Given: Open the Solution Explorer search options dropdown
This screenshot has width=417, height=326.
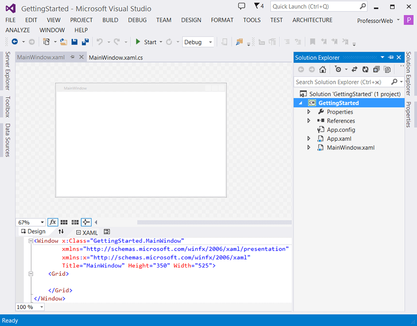Looking at the screenshot, I should [x=401, y=82].
